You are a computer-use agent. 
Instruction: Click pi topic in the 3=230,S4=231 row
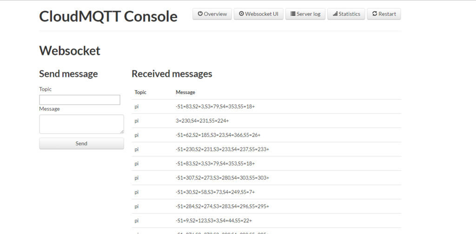pyautogui.click(x=137, y=121)
